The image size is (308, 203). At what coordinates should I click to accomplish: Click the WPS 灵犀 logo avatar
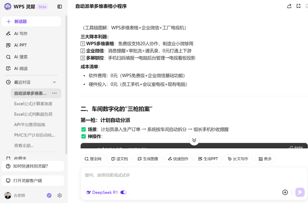pyautogui.click(x=8, y=7)
